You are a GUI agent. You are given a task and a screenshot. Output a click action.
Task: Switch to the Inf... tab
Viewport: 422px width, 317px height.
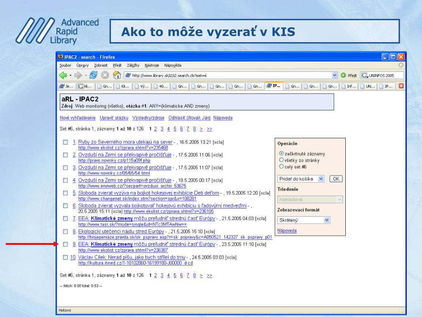click(x=349, y=86)
